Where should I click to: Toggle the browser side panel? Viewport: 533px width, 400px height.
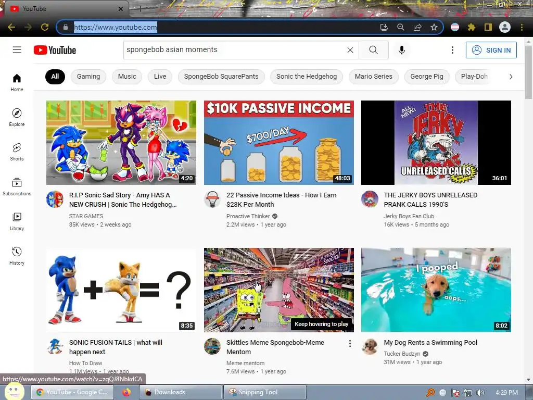click(x=488, y=27)
